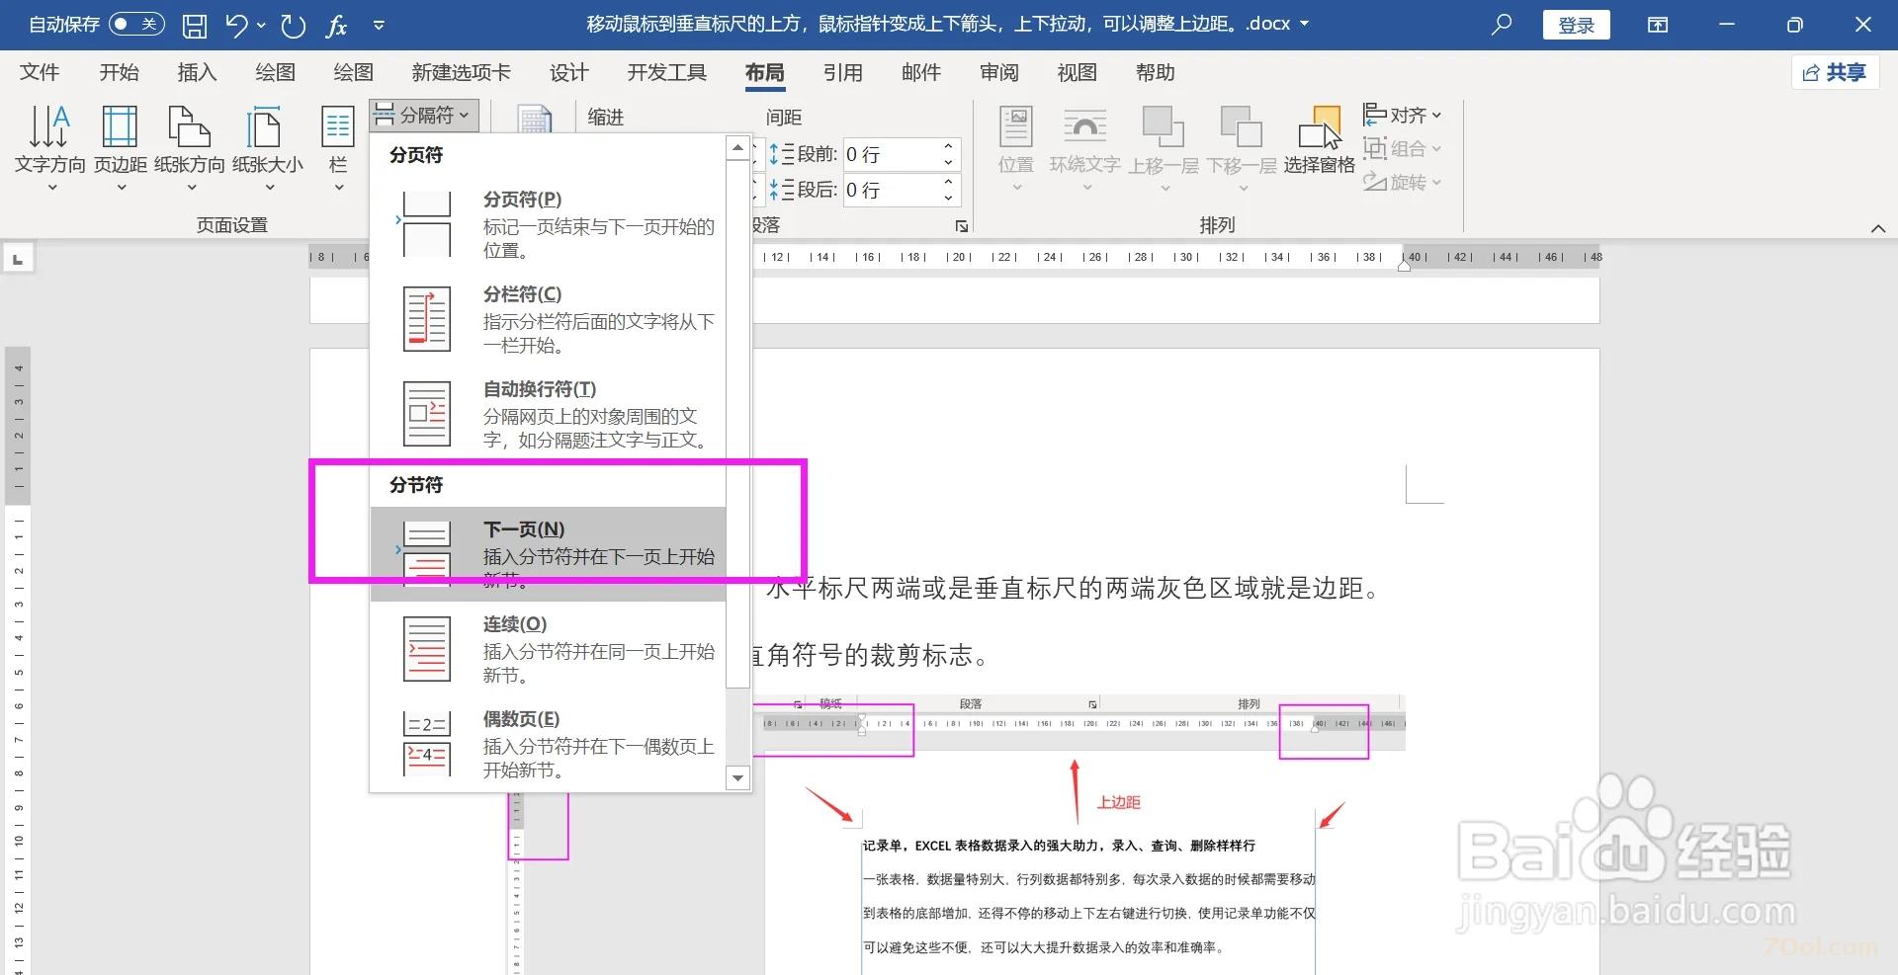The image size is (1898, 975).
Task: Increase 段前 spacing with the stepper
Action: [947, 147]
